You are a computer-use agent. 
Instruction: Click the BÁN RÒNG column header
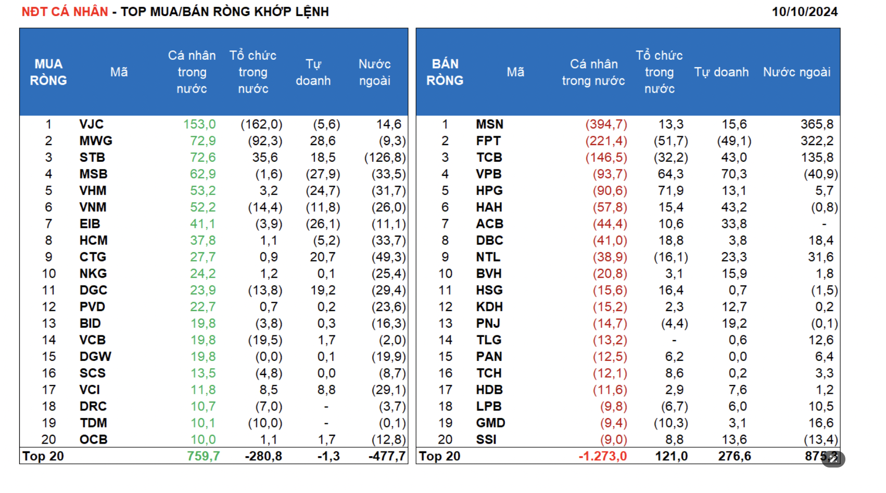[445, 72]
